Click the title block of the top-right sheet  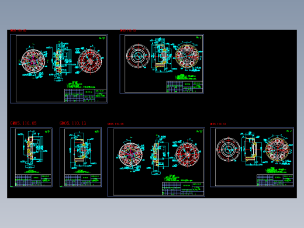point(185,87)
